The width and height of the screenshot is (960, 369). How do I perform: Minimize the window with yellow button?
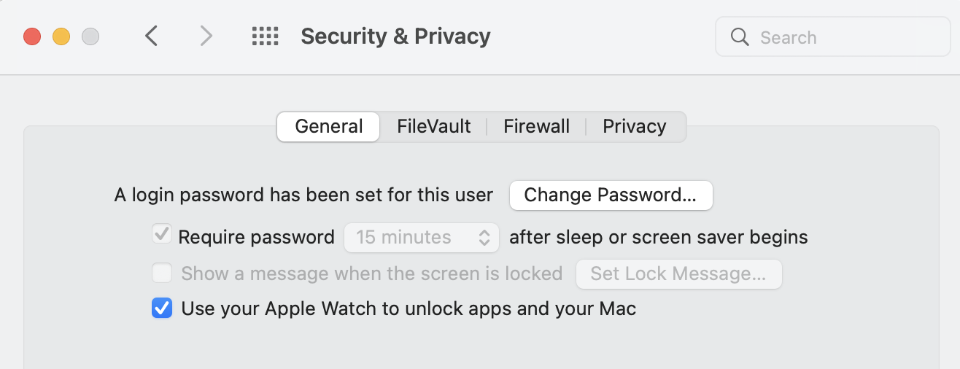61,36
